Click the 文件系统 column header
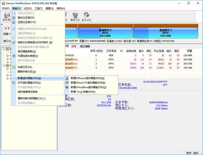Screen dimensions: 203x155 point(111,51)
